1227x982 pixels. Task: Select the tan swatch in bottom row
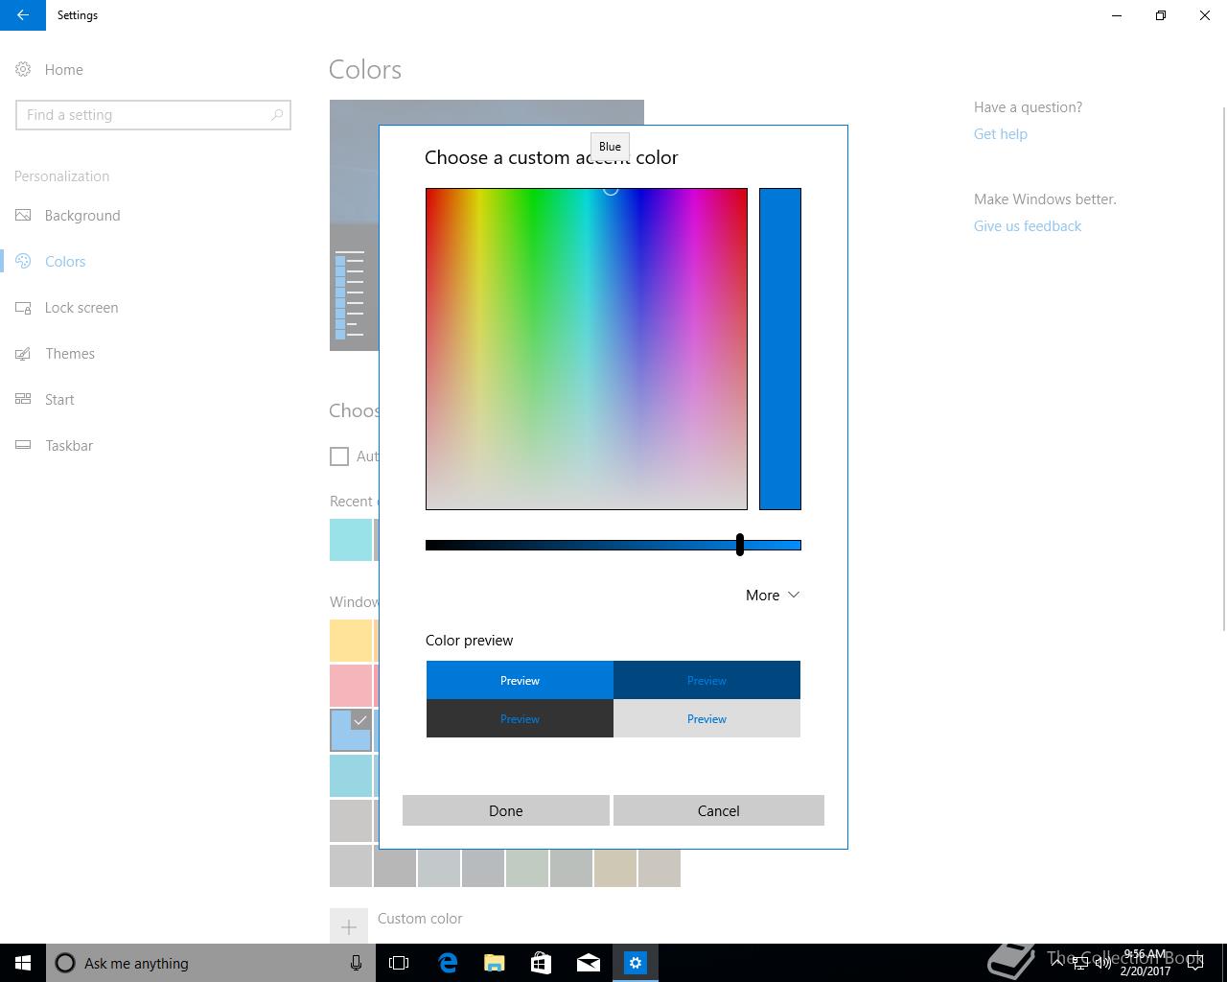(615, 868)
